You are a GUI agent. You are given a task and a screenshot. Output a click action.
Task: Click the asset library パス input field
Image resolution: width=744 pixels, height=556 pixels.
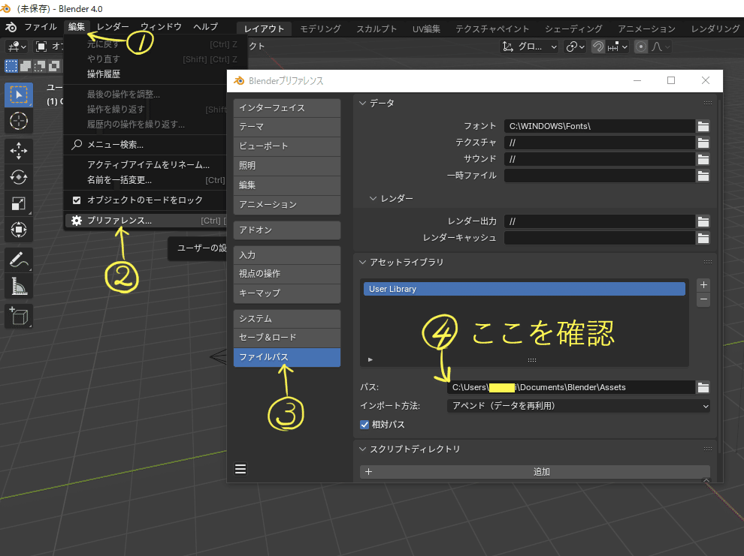click(571, 387)
